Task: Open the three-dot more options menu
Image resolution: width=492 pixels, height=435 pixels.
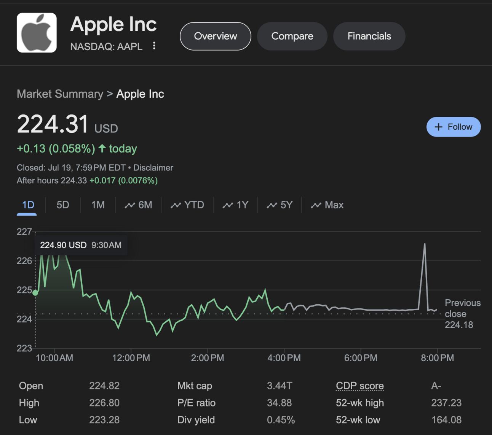Action: click(x=154, y=46)
